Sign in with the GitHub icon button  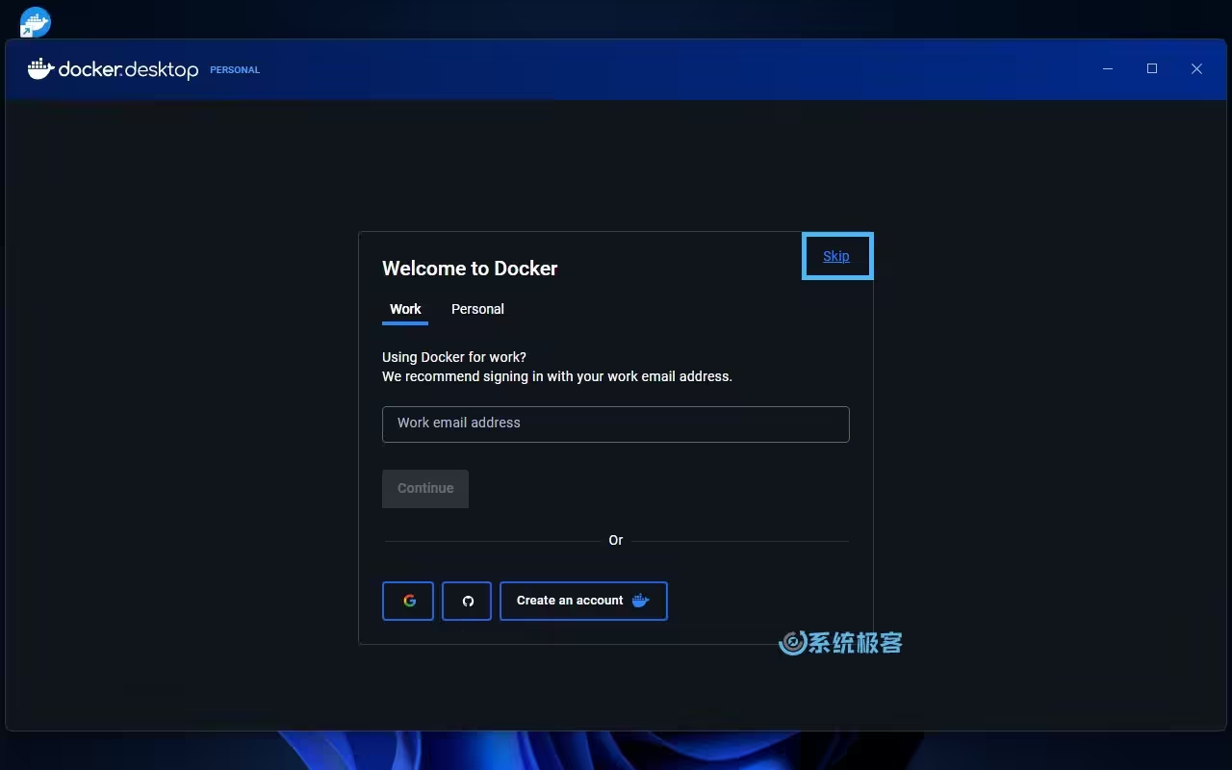[x=467, y=601]
